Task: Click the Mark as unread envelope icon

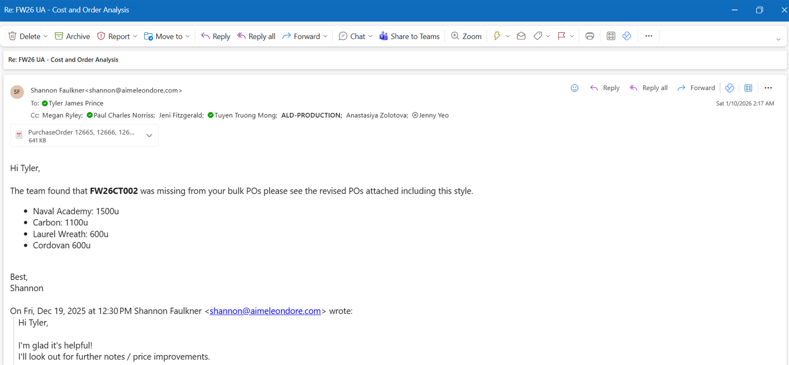Action: (521, 36)
